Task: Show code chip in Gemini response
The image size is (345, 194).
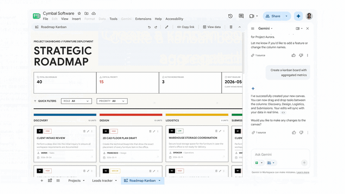Action: (283, 113)
